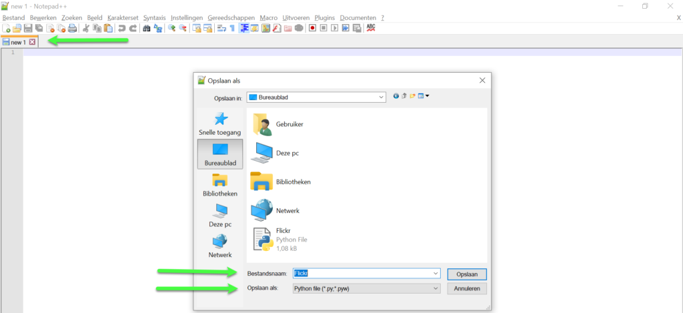Viewport: 683px width, 313px height.
Task: Click the Copy toolbar icon
Action: point(97,28)
